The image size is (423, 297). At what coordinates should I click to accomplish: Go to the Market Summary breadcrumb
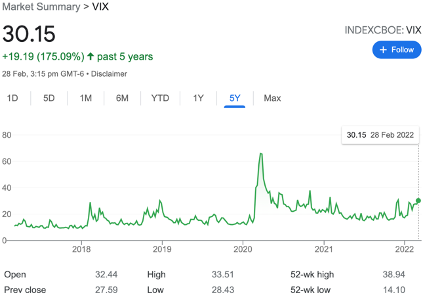(41, 7)
